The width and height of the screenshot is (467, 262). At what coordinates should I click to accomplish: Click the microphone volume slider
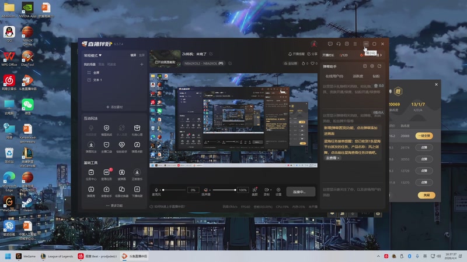[x=174, y=190]
